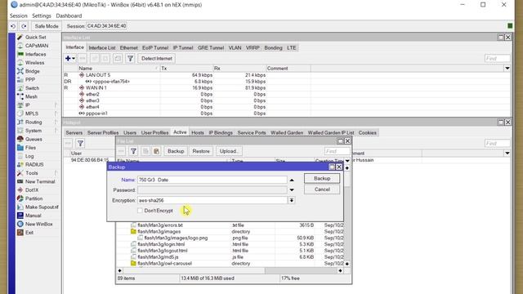Open Dot1X in the sidebar

pyautogui.click(x=32, y=190)
